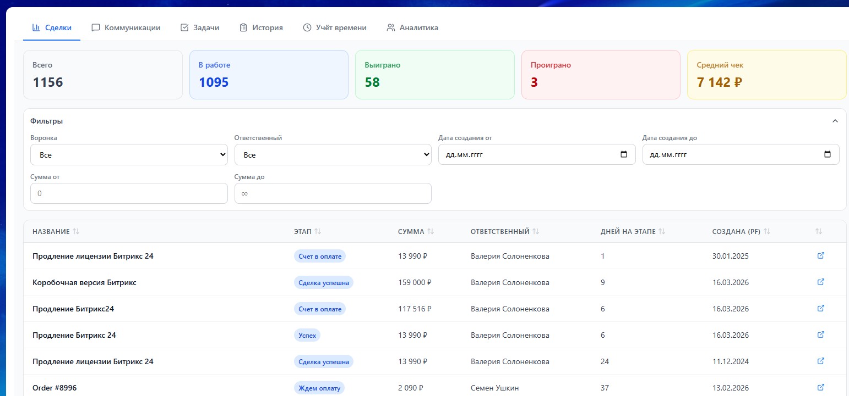Sort by the ОТВЕТСТВЕННЫЙ column arrows
Image resolution: width=849 pixels, height=396 pixels.
pos(536,231)
